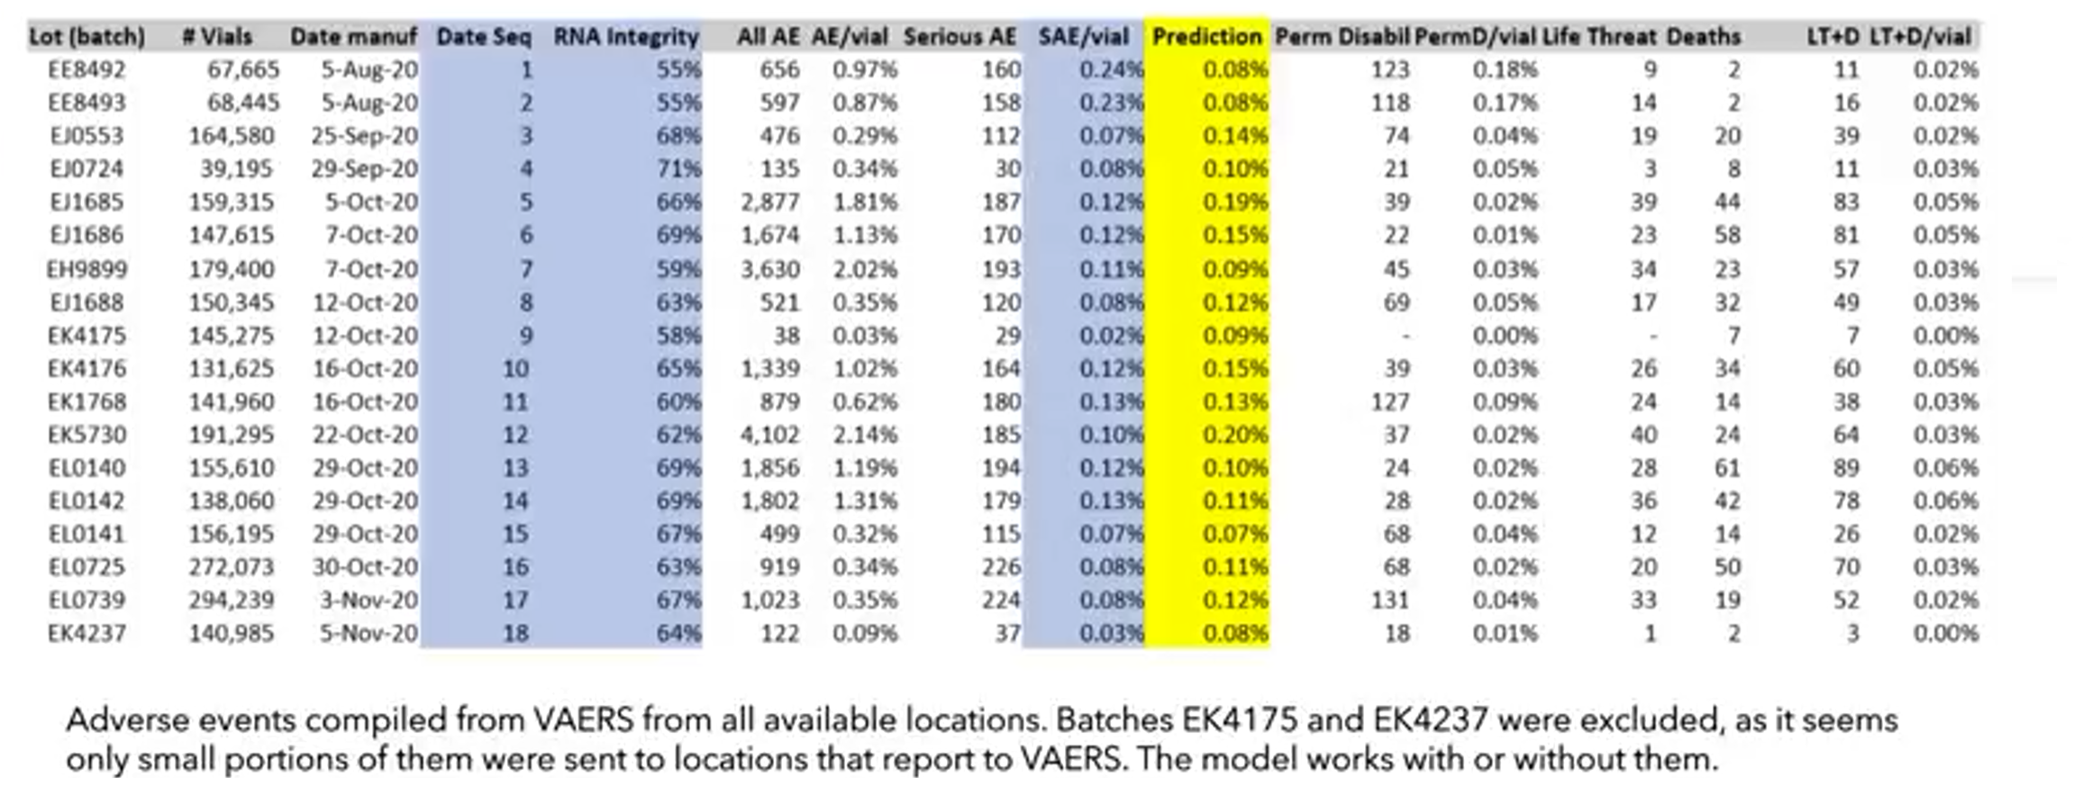Click the Perm Disabil column header
Screen dimensions: 2083x795
(1342, 37)
